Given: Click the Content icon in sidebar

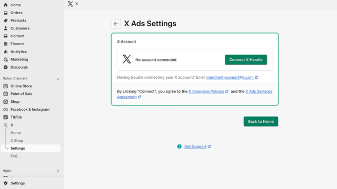Looking at the screenshot, I should pyautogui.click(x=6, y=36).
